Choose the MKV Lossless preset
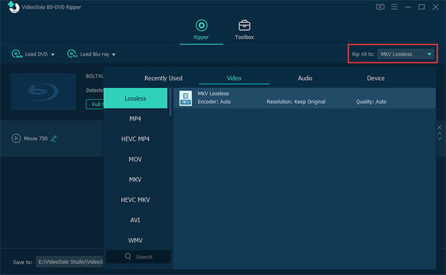 coord(305,98)
